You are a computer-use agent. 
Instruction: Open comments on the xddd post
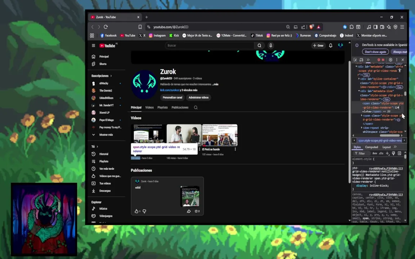pos(197,211)
